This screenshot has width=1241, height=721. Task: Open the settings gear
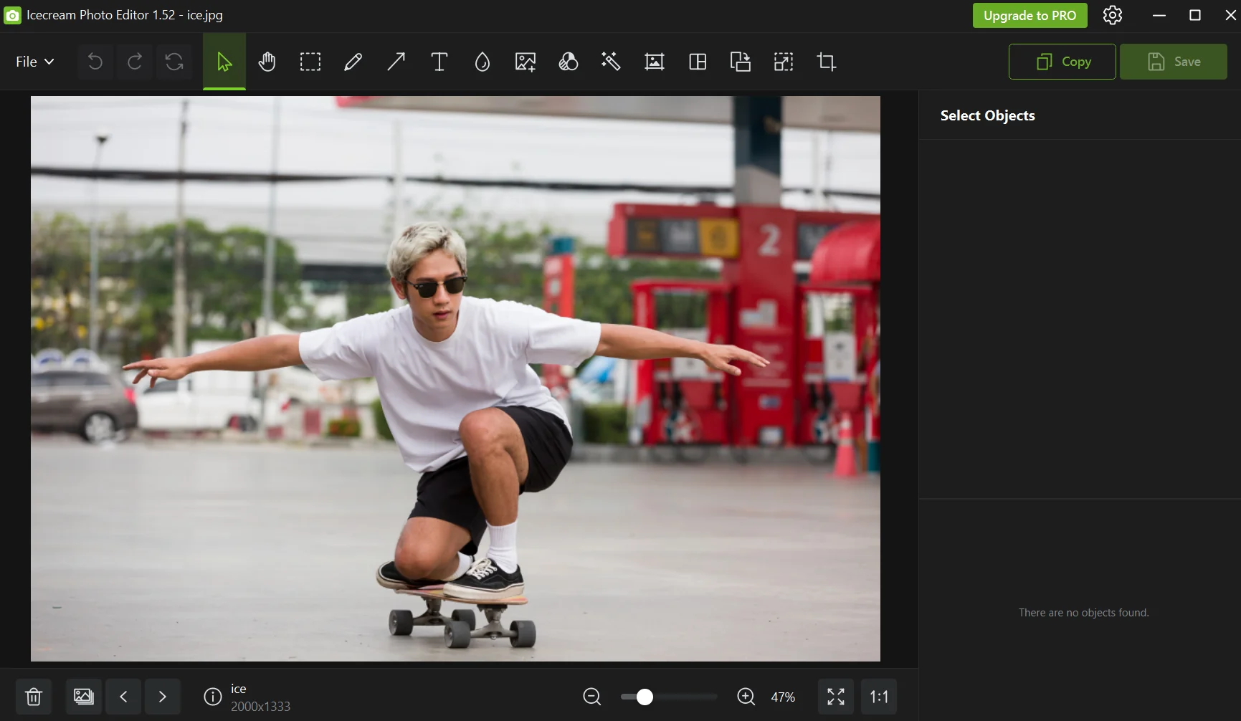[1112, 16]
